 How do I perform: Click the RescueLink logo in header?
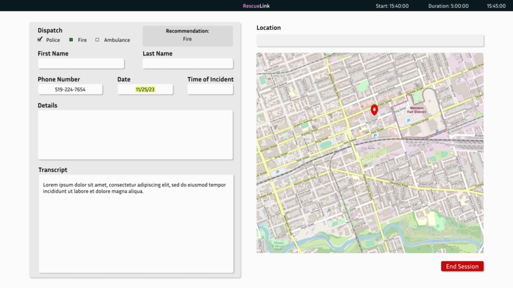(x=256, y=6)
